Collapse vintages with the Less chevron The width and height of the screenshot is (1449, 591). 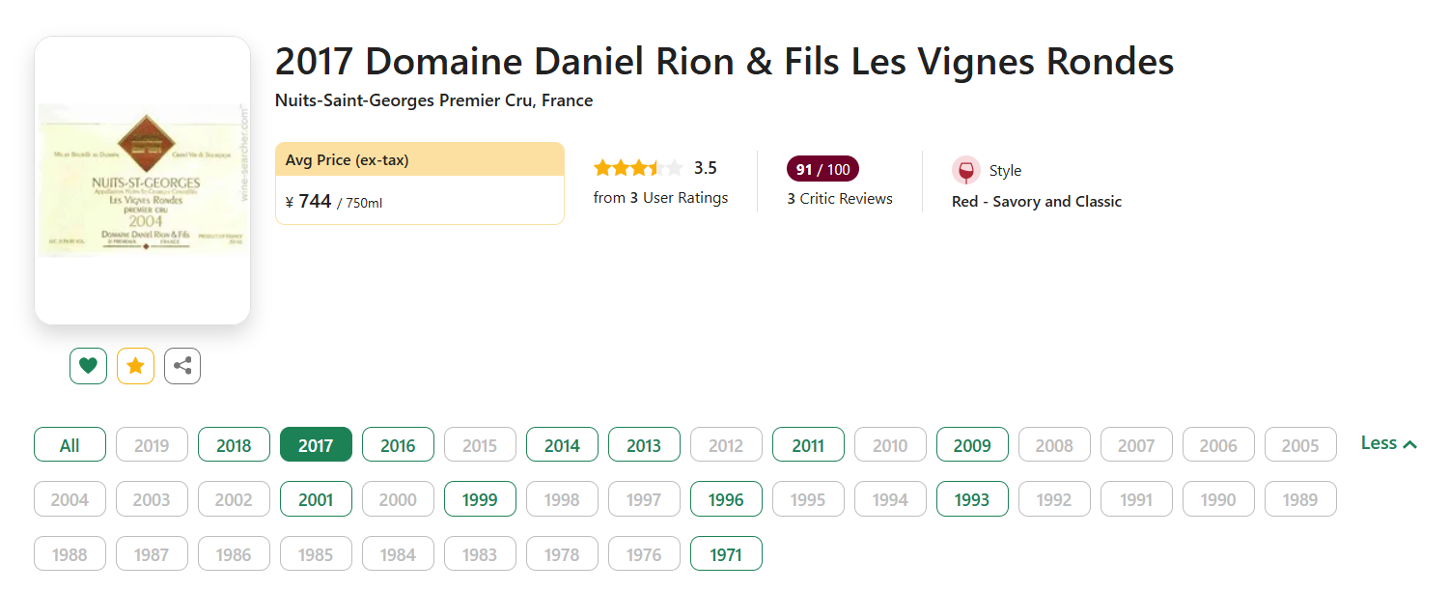click(x=1388, y=443)
